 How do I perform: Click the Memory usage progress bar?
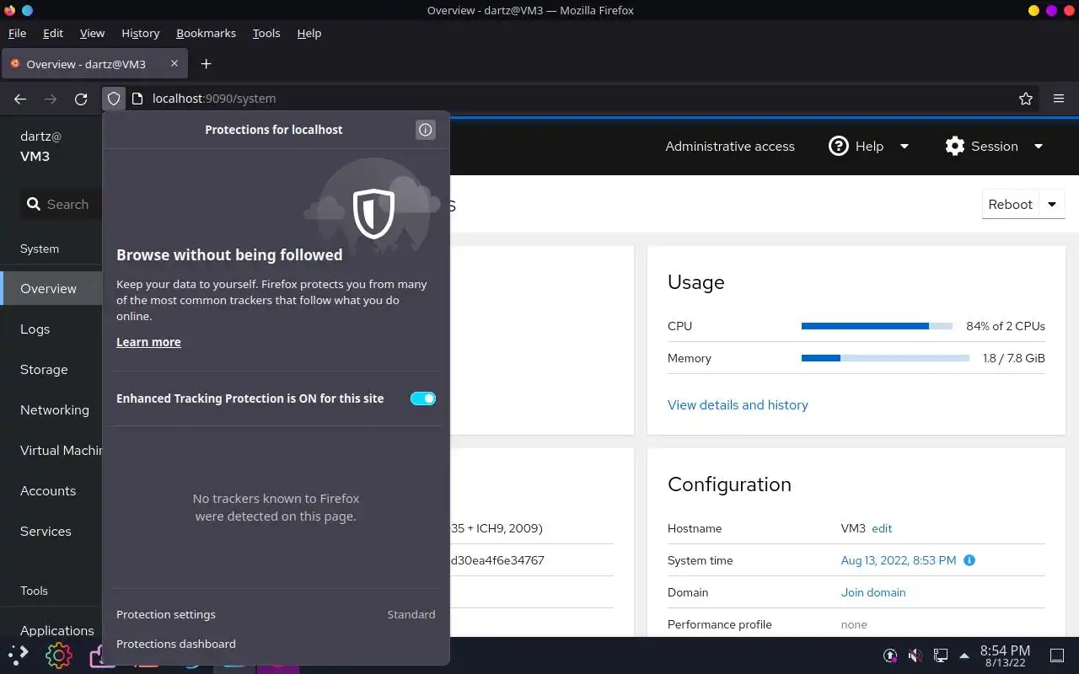[885, 358]
